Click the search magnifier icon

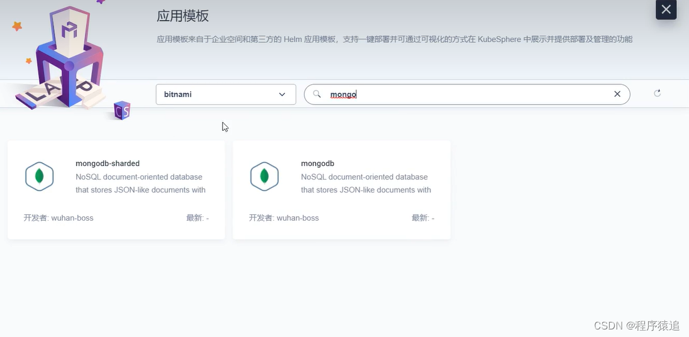[317, 94]
